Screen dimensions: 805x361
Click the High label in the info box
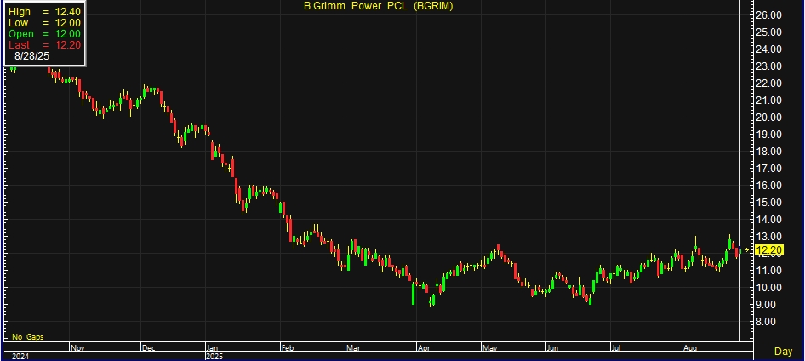pos(20,12)
